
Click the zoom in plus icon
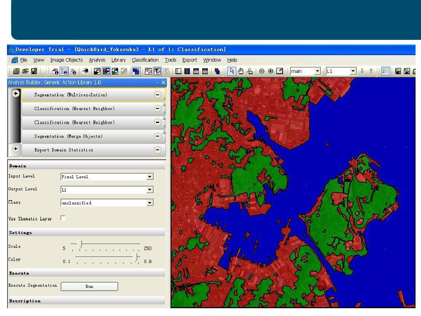coord(271,71)
